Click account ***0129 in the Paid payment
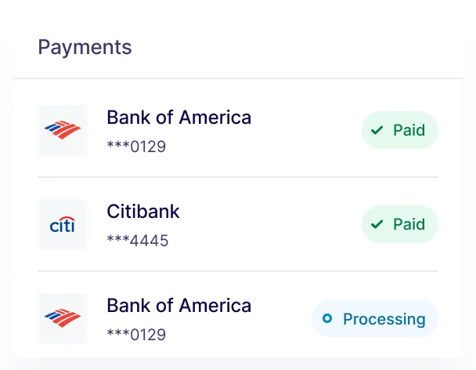 [x=136, y=147]
